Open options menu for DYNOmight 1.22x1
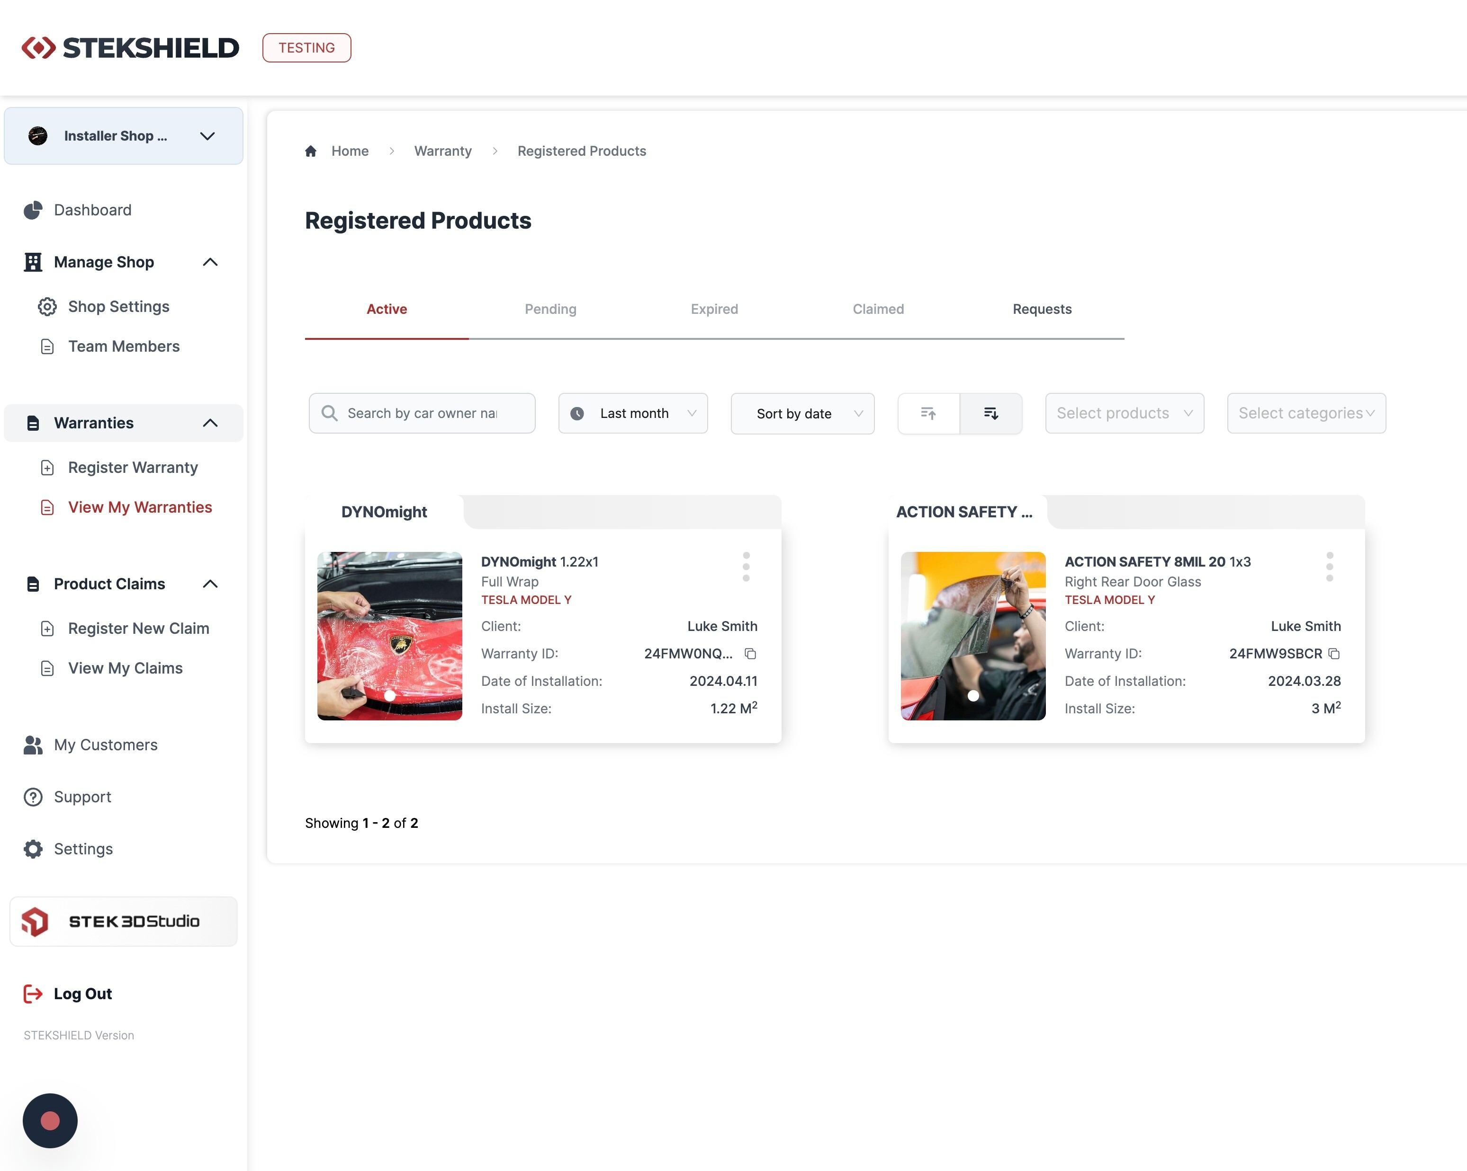Image resolution: width=1467 pixels, height=1171 pixels. coord(747,567)
